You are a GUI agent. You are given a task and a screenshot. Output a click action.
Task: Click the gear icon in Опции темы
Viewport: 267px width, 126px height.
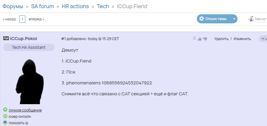coord(201,19)
